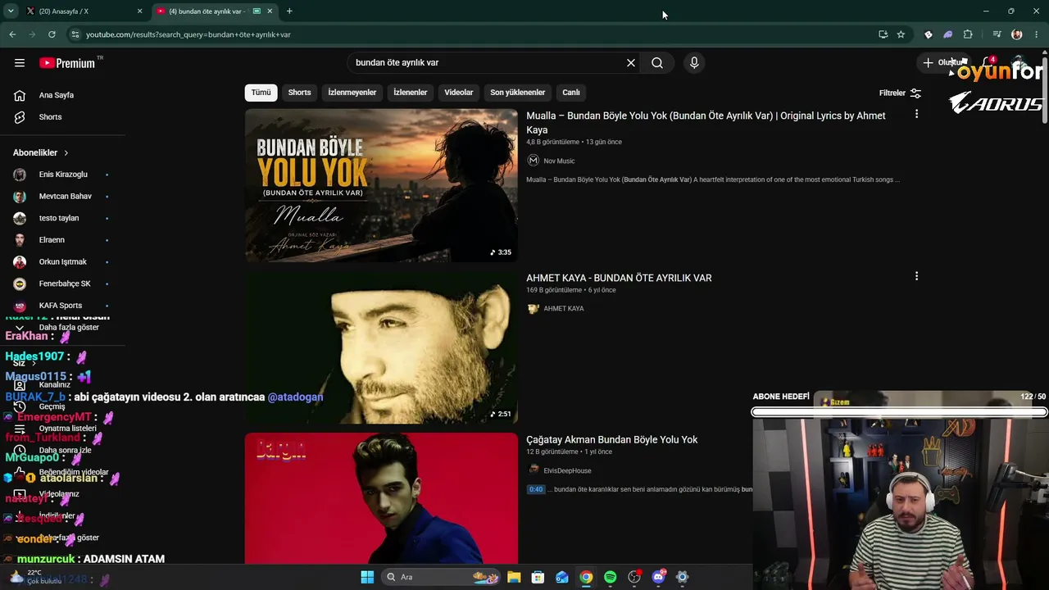Open more options for the Mualla video

pyautogui.click(x=916, y=115)
